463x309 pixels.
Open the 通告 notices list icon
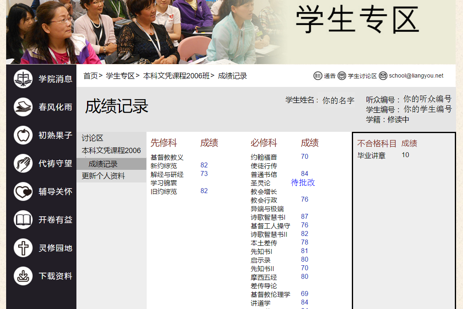tap(318, 76)
